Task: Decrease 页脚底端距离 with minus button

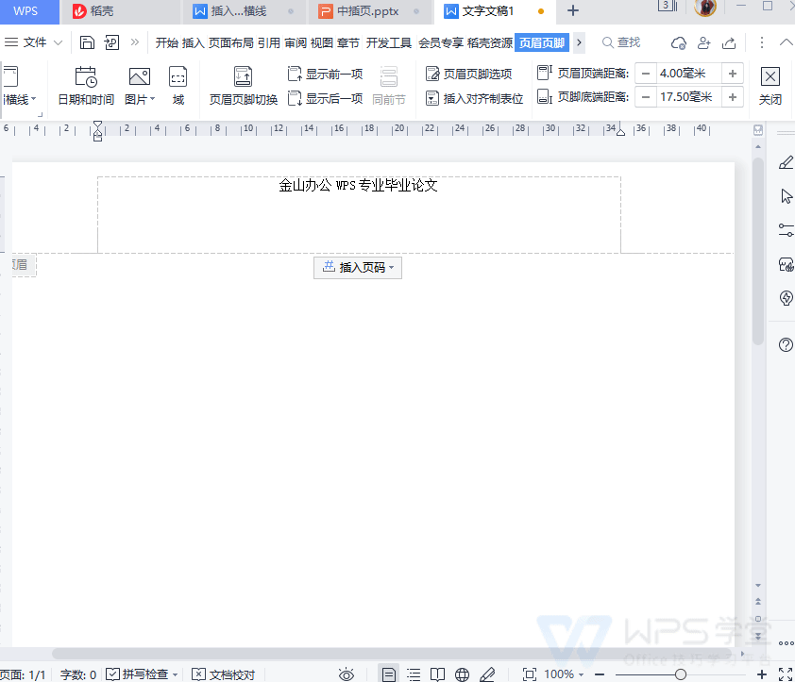Action: coord(646,97)
